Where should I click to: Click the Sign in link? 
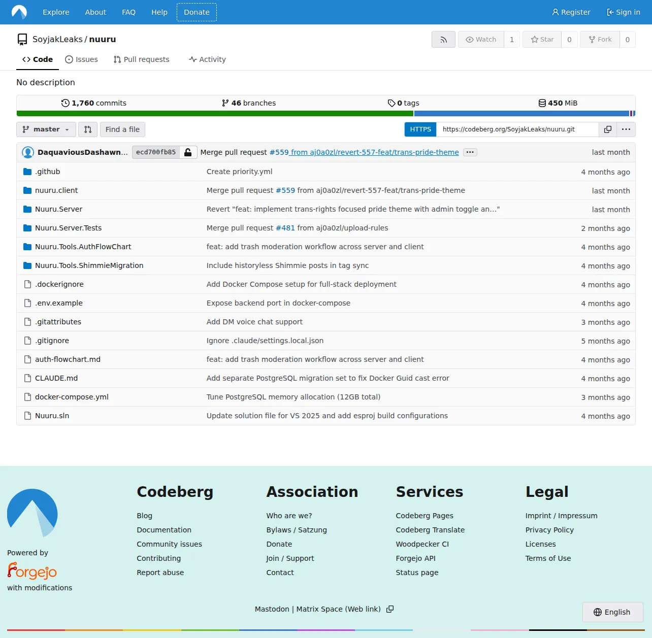(624, 12)
